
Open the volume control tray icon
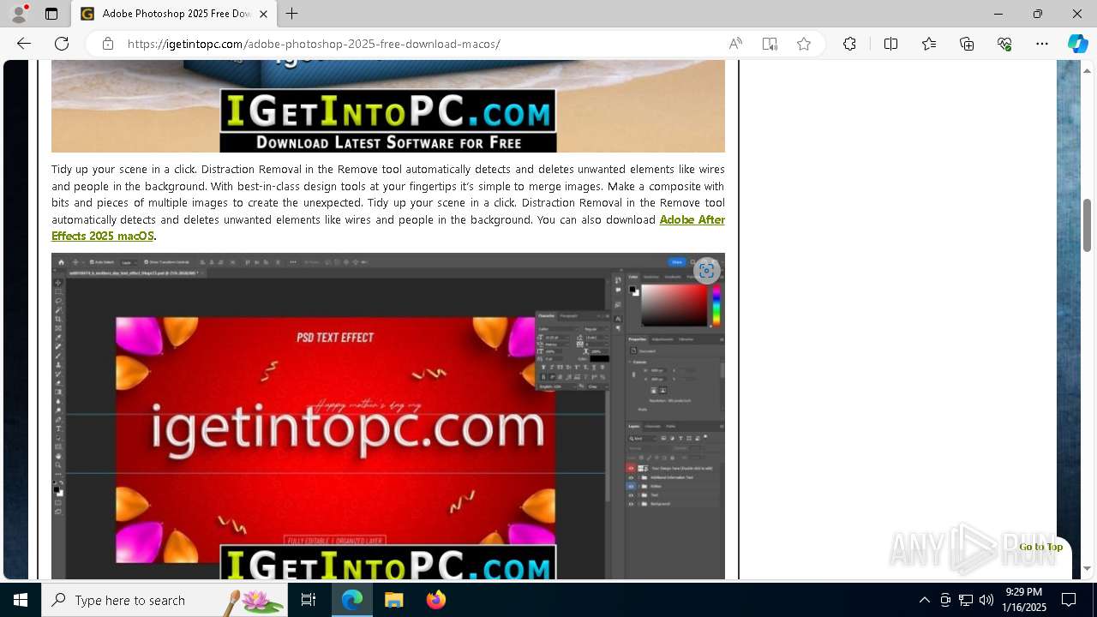(x=986, y=600)
